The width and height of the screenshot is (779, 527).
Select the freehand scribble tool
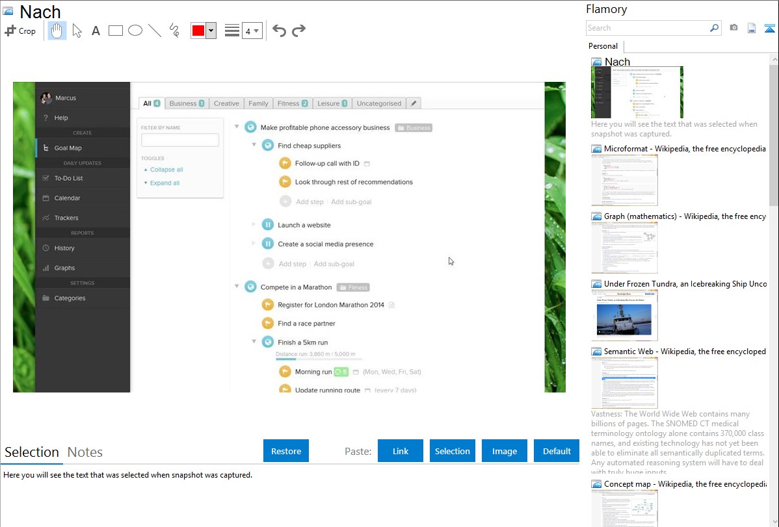[x=174, y=31]
